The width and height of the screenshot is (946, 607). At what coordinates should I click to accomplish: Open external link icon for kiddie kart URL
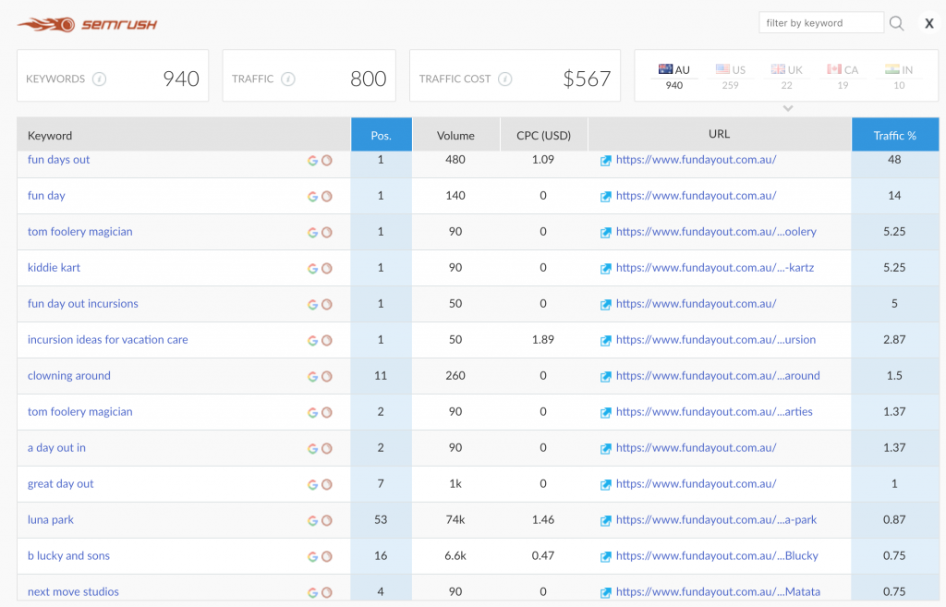(x=606, y=269)
